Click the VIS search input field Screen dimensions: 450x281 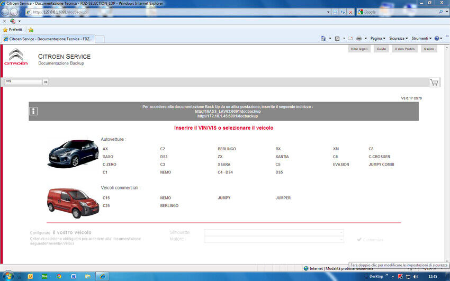click(23, 82)
